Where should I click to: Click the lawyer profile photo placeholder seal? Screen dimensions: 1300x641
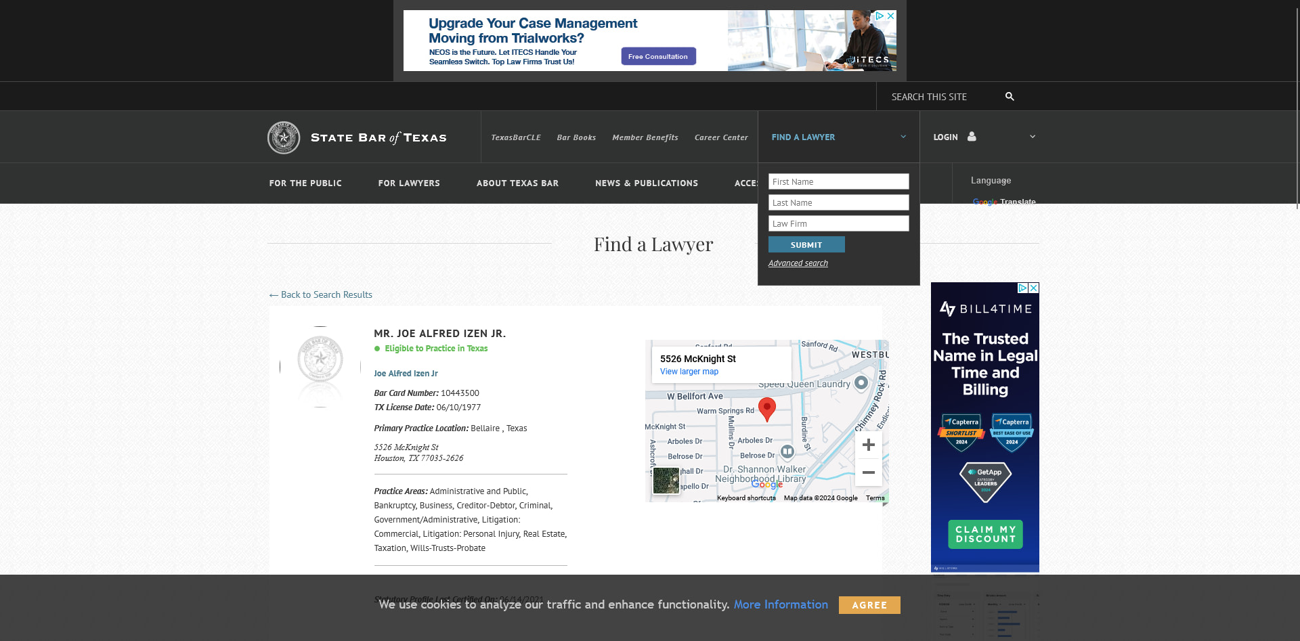pyautogui.click(x=320, y=366)
